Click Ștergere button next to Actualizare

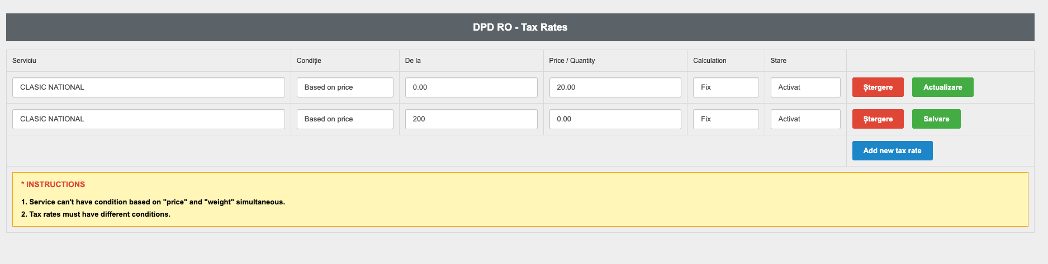coord(878,87)
